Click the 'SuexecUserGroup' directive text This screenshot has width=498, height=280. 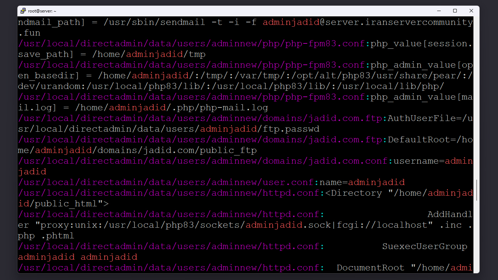(425, 247)
